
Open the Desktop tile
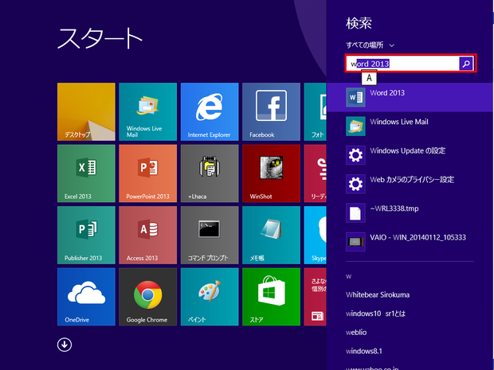pyautogui.click(x=86, y=111)
